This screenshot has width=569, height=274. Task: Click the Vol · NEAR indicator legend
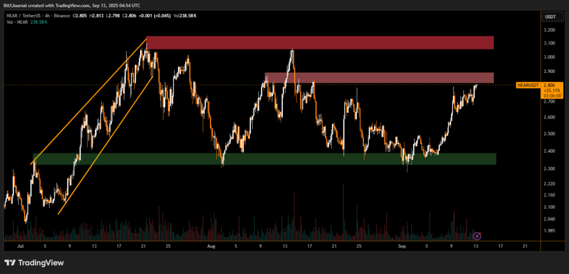pos(13,23)
